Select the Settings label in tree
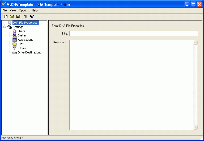 [x=18, y=27]
